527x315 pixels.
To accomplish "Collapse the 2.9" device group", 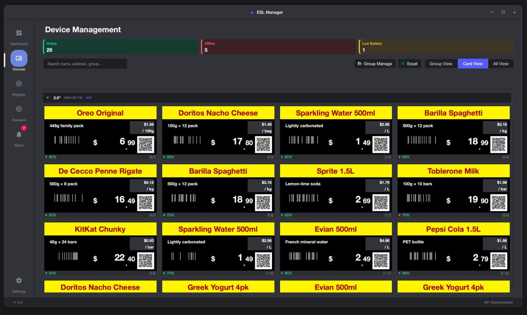I will 48,98.
